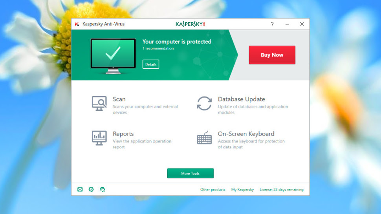Click 'Scans your computer and external devices' description
Image resolution: width=381 pixels, height=214 pixels.
[145, 110]
